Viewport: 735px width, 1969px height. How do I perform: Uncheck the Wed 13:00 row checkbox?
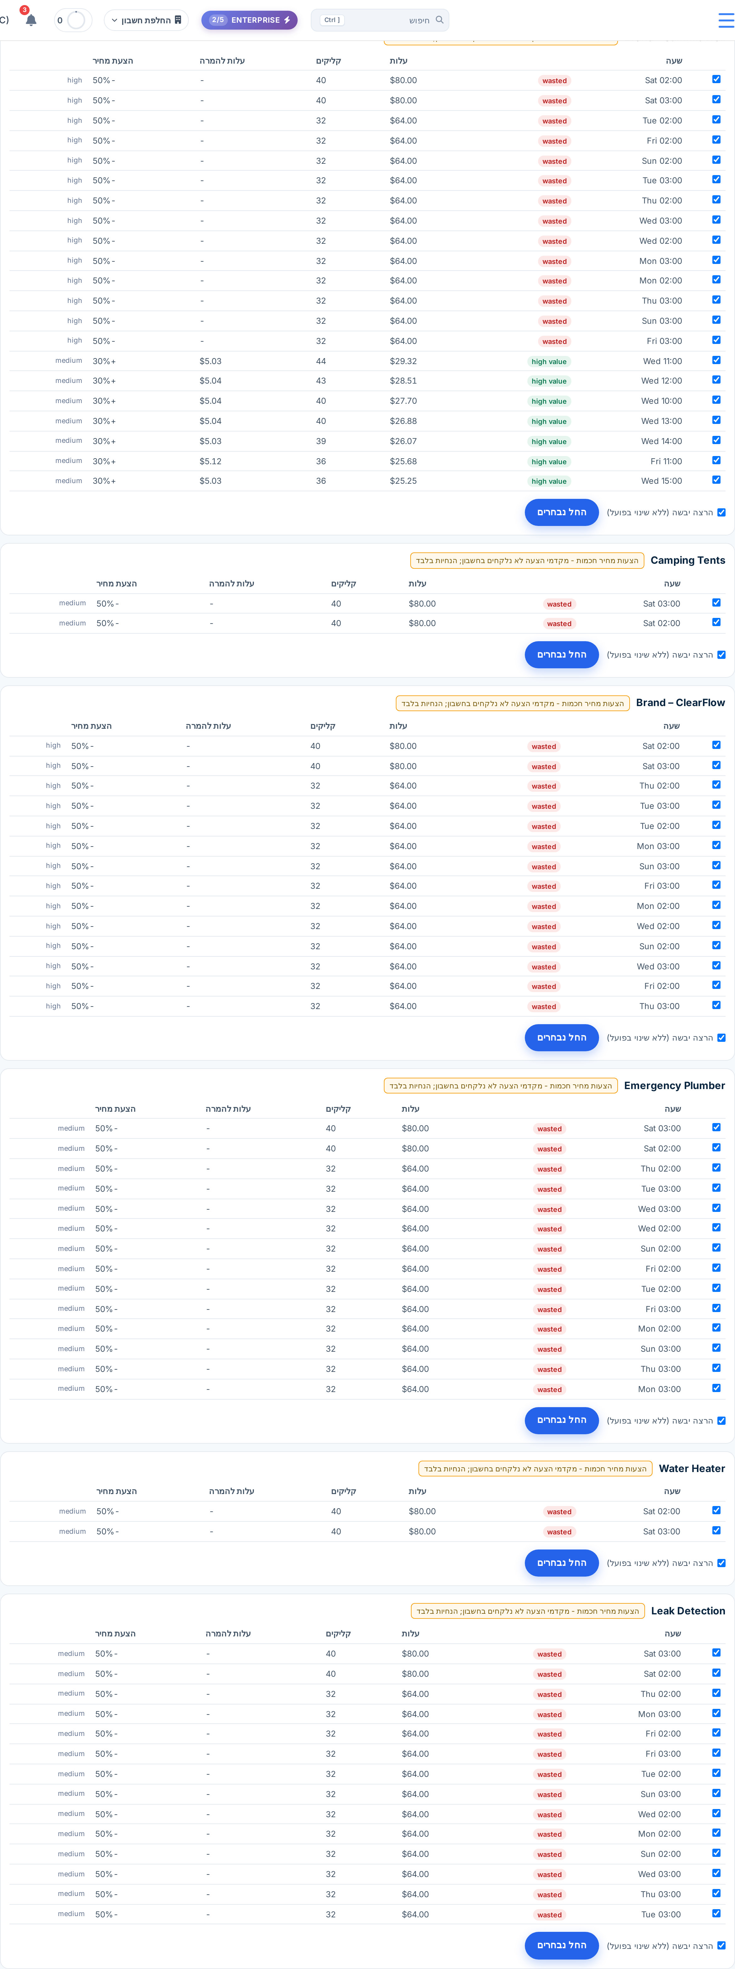(716, 419)
